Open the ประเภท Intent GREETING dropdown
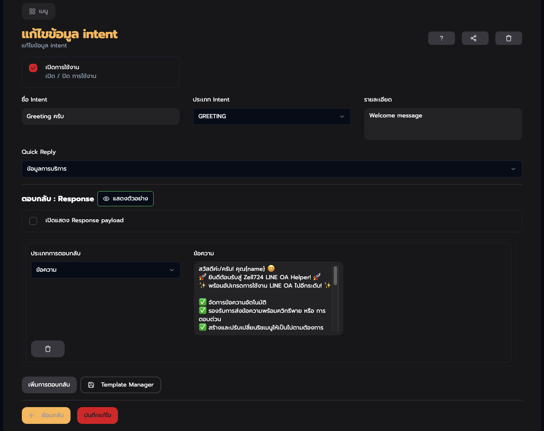Screen dimensions: 544x431 (272, 117)
